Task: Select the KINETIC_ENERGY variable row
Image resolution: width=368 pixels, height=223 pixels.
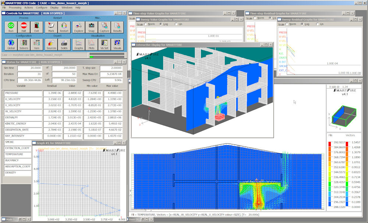Action: click(23, 124)
